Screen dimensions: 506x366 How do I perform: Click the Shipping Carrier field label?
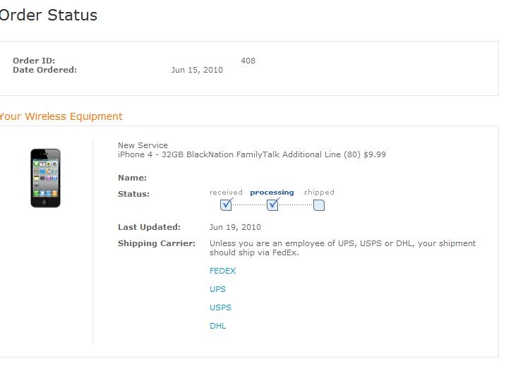[x=157, y=243]
